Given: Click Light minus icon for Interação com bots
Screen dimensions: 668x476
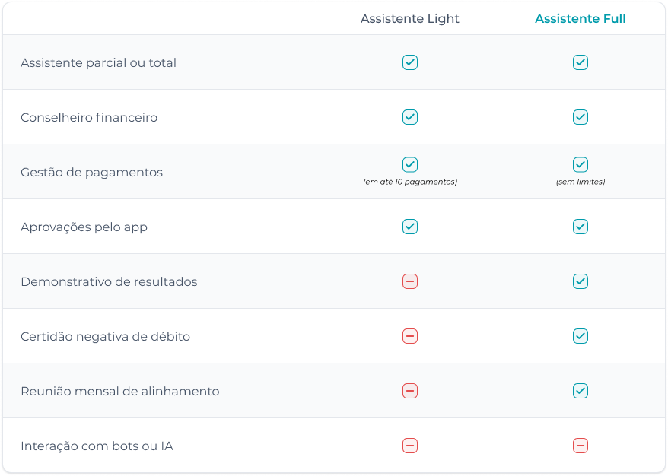Looking at the screenshot, I should point(410,446).
